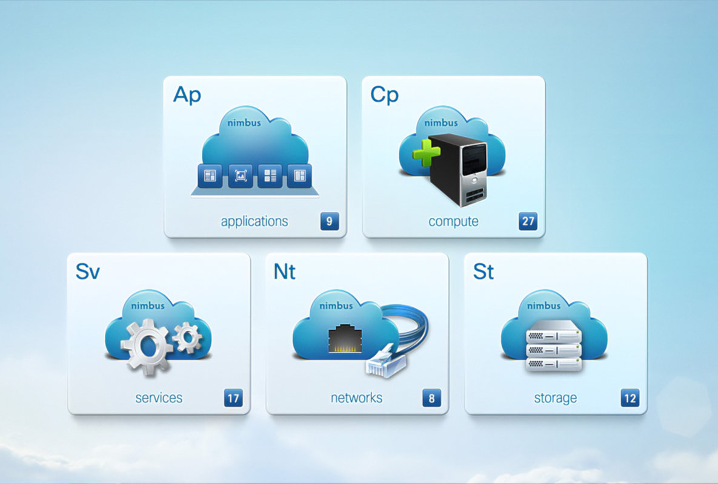The image size is (718, 484).
Task: Open the storage count badge 12
Action: (630, 398)
